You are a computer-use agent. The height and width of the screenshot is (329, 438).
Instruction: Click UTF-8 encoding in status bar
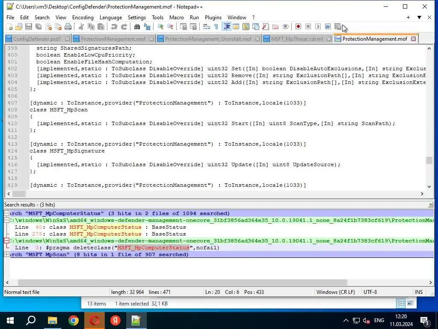(x=370, y=292)
